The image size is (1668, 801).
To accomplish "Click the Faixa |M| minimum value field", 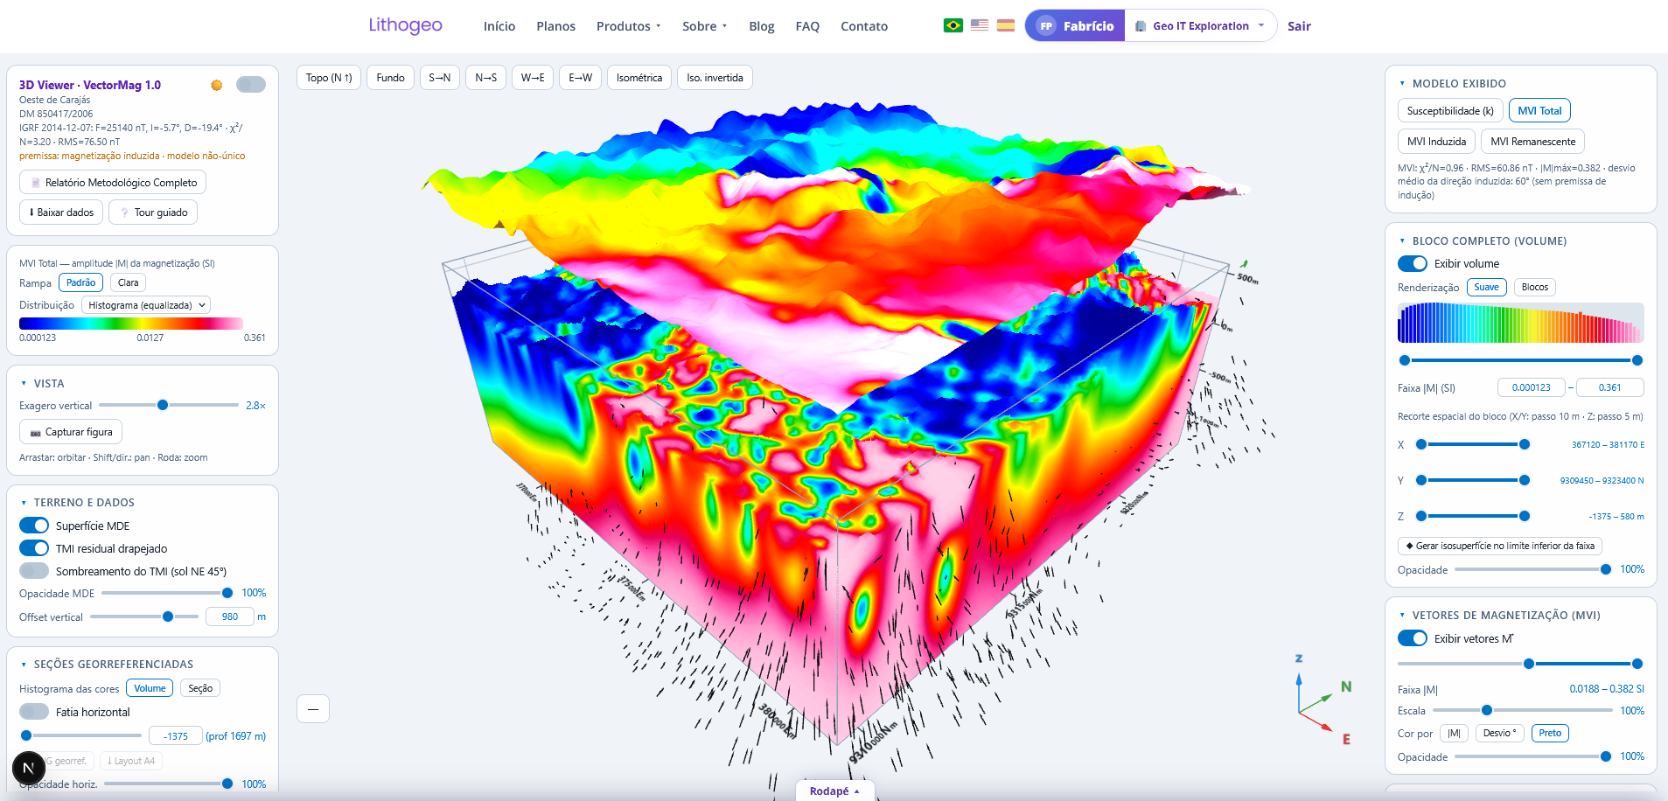I will 1531,387.
